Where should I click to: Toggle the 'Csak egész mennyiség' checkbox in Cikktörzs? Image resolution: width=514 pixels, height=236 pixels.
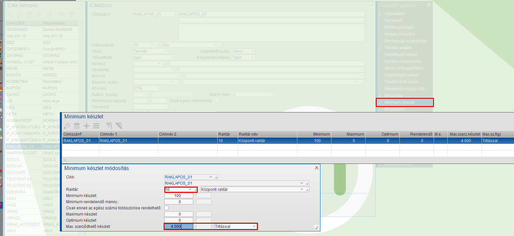217,101
